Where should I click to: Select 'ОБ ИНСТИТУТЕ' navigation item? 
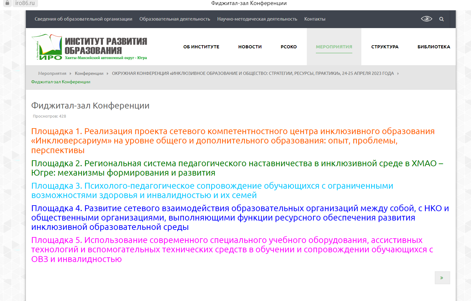pyautogui.click(x=201, y=47)
